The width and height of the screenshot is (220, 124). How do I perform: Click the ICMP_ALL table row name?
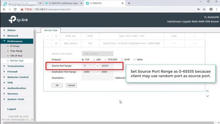click(x=70, y=36)
